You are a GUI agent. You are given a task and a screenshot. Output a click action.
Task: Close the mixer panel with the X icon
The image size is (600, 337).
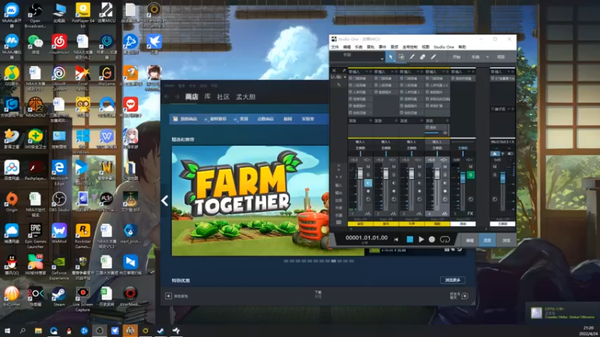(x=334, y=70)
